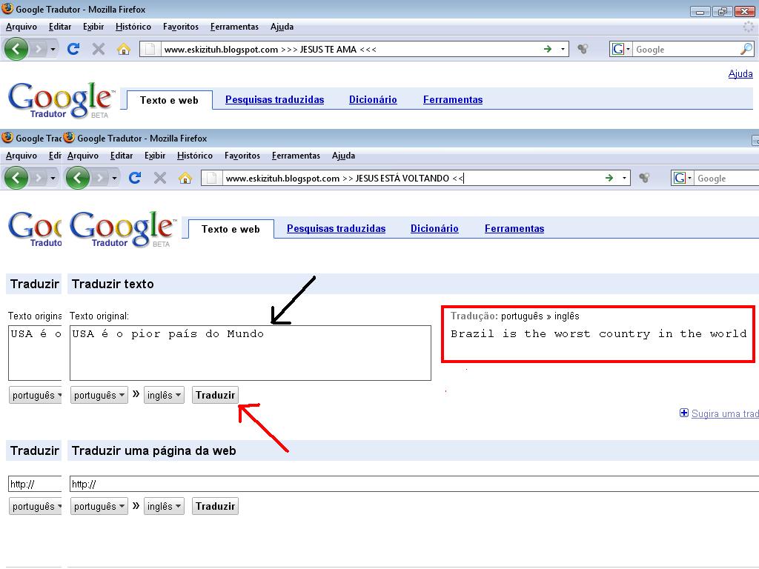Click text box containing pior país do Mundo
Viewport: 759px width, 569px height.
click(x=251, y=353)
